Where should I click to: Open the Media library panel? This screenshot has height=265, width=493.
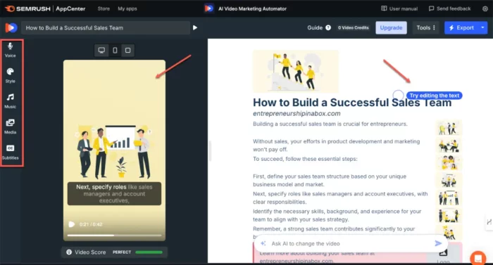click(10, 127)
